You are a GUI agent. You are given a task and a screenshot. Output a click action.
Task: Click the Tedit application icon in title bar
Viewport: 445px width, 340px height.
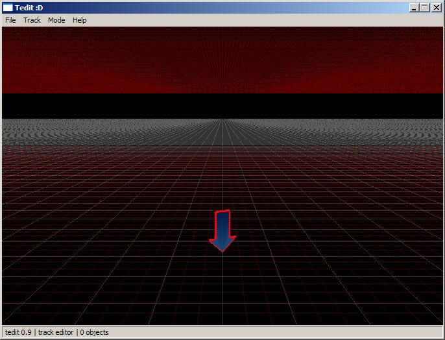click(x=8, y=8)
